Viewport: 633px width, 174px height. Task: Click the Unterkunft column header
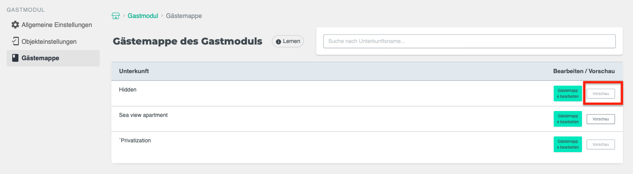click(134, 71)
